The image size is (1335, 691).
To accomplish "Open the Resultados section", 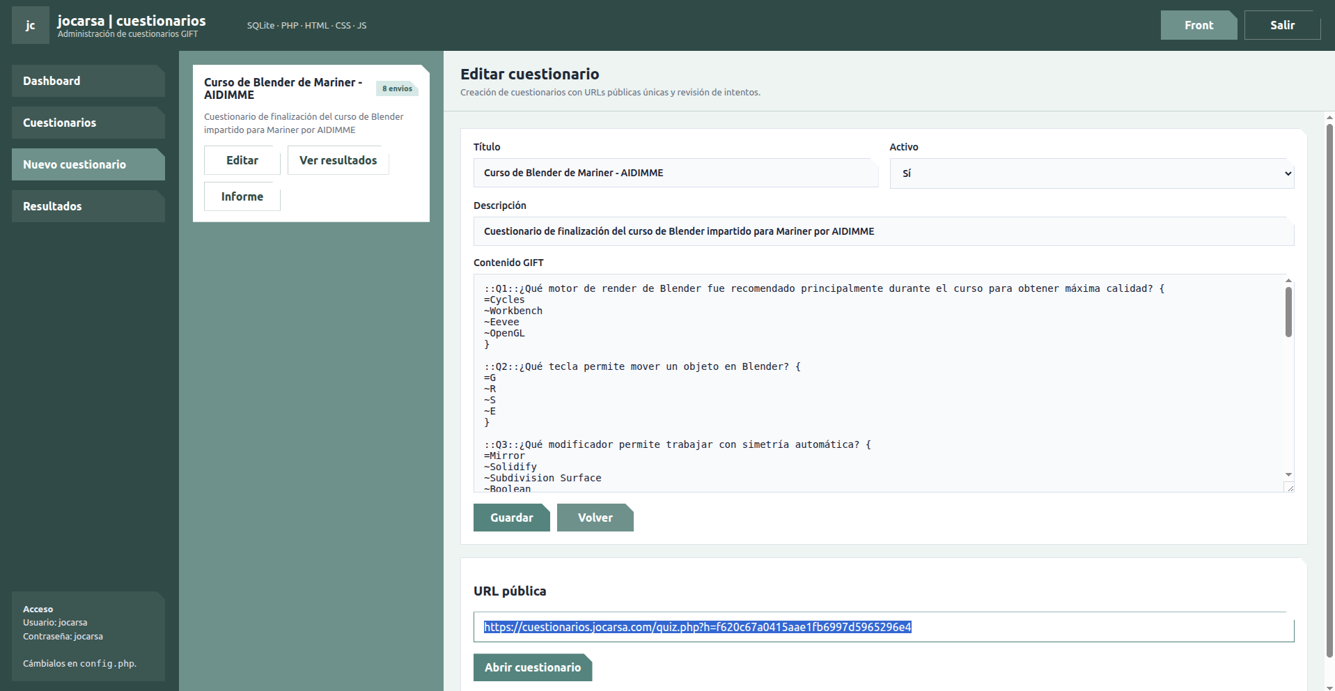I will 88,206.
